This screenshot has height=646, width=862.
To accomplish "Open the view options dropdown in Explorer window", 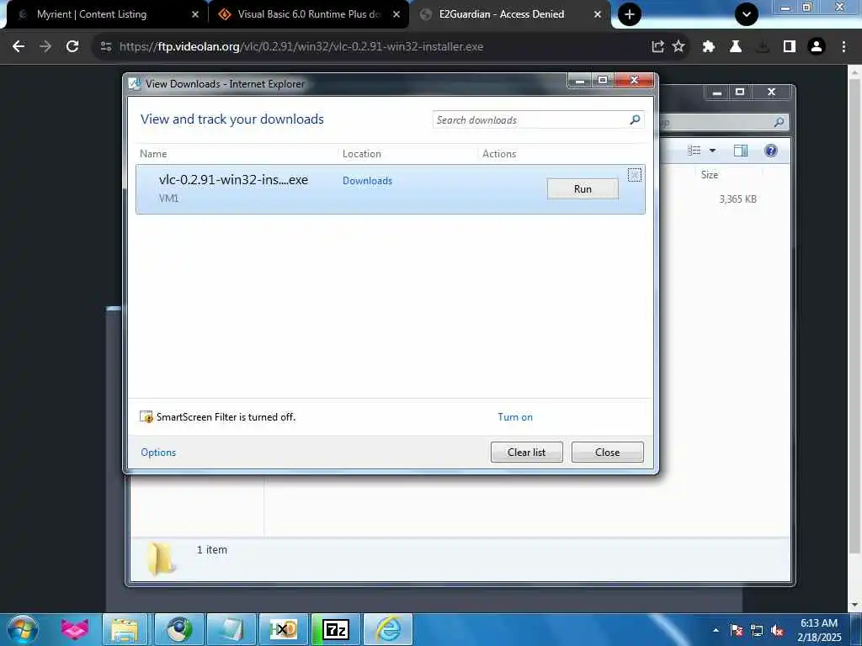I will pos(712,151).
